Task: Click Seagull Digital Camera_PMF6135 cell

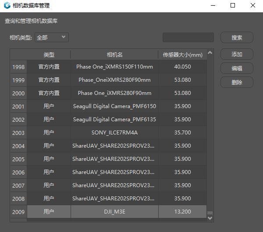Action: (x=114, y=120)
